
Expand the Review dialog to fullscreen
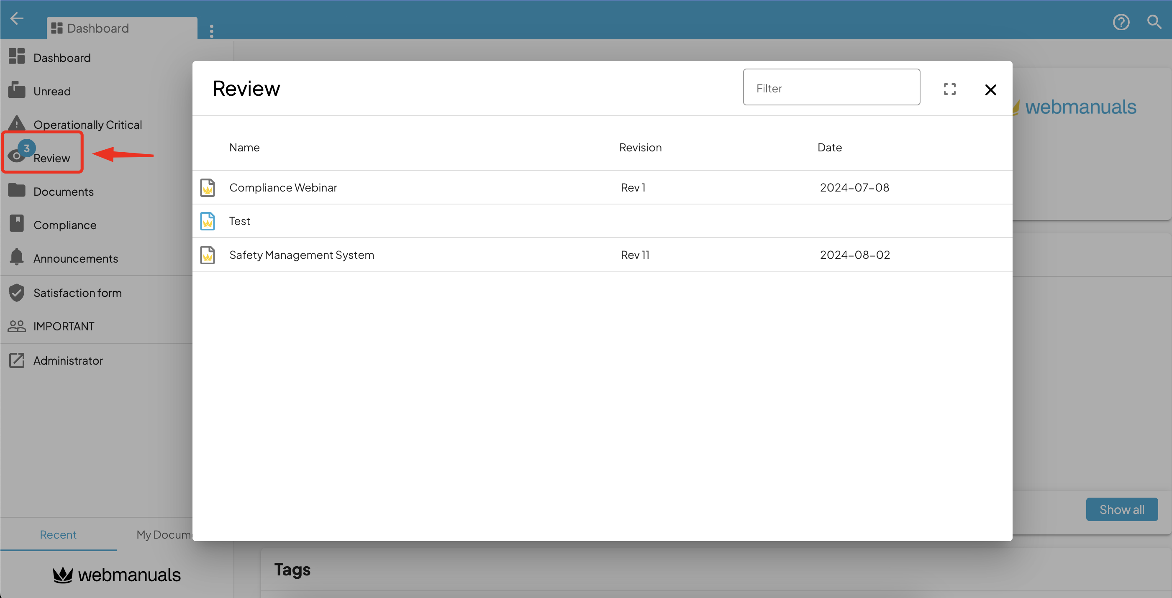click(950, 89)
